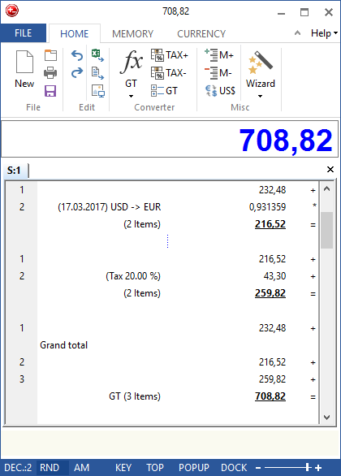The width and height of the screenshot is (341, 476).
Task: Click TAX+ converter button
Action: coord(170,55)
